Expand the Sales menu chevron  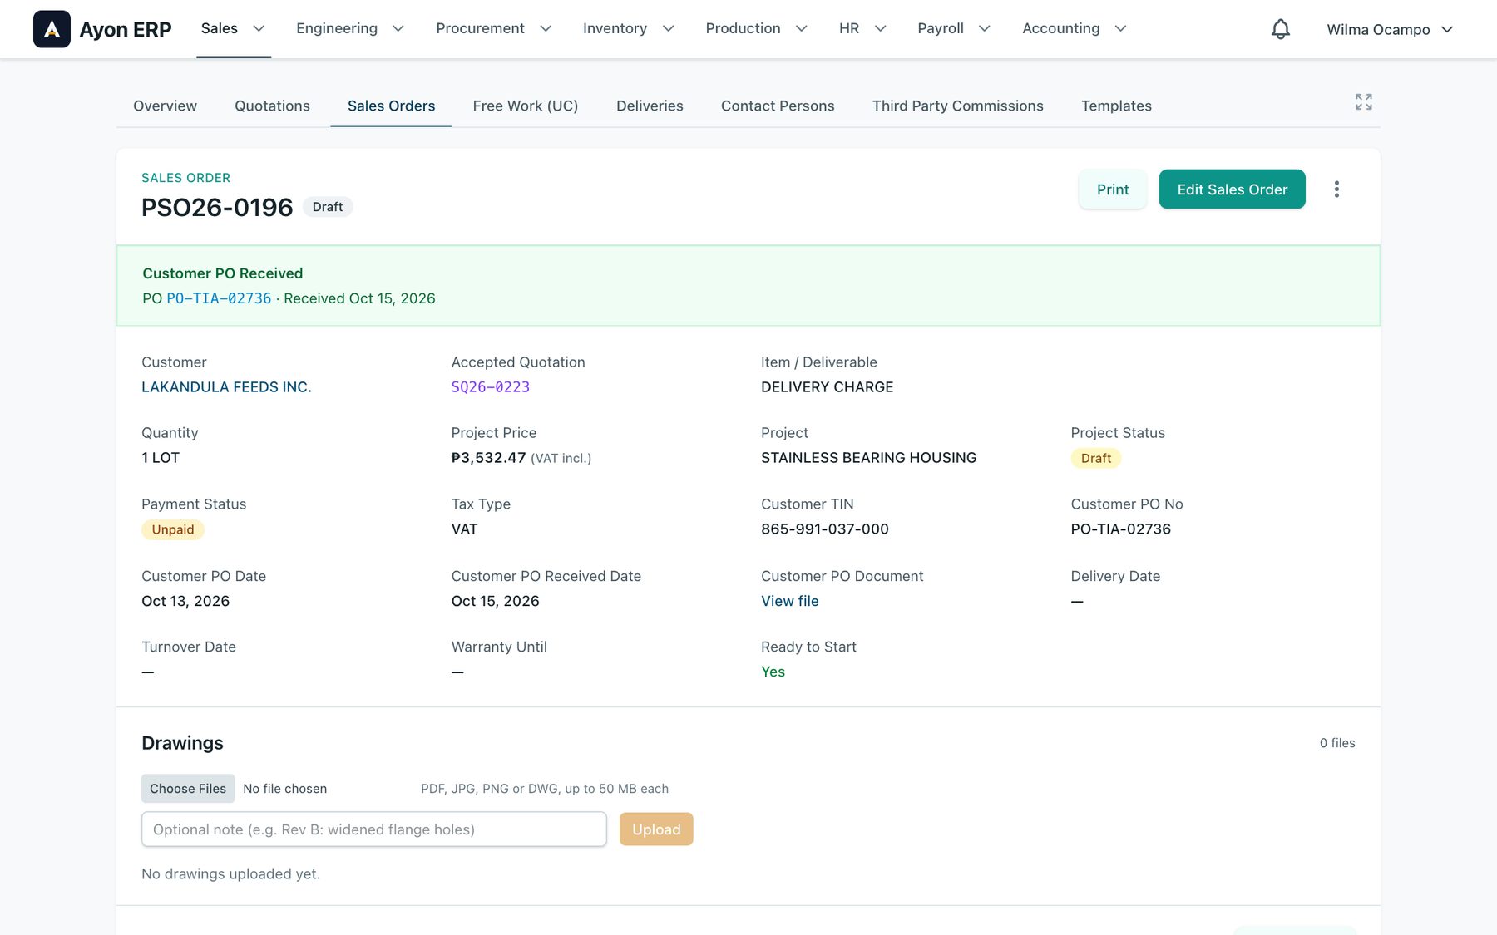coord(259,28)
